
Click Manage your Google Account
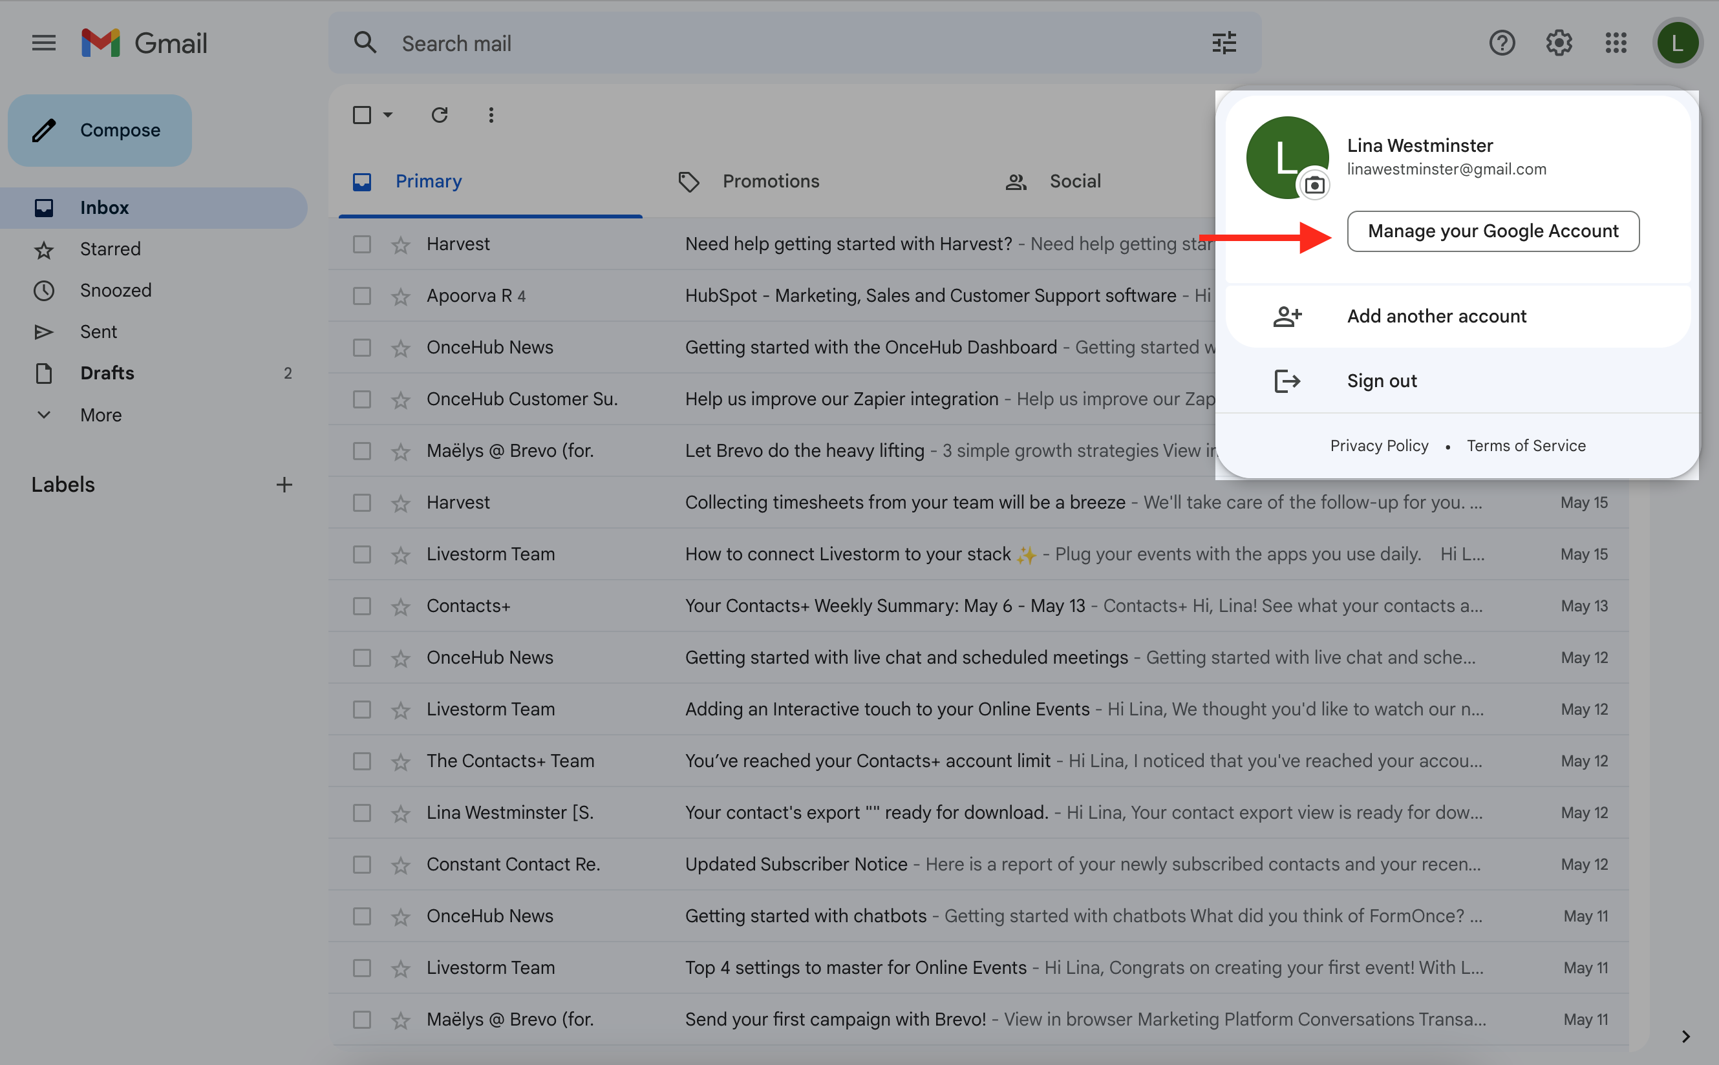[1492, 231]
